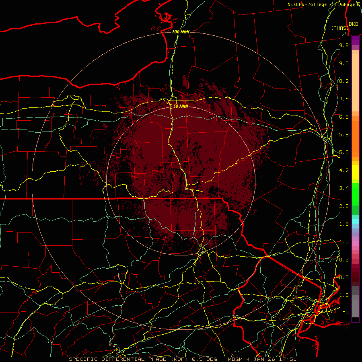362x362 pixels.
Task: Click the purple top band of color bar
Action: pos(355,40)
